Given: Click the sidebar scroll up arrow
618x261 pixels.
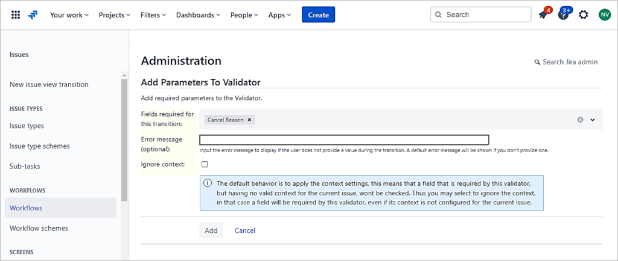Looking at the screenshot, I should [124, 75].
